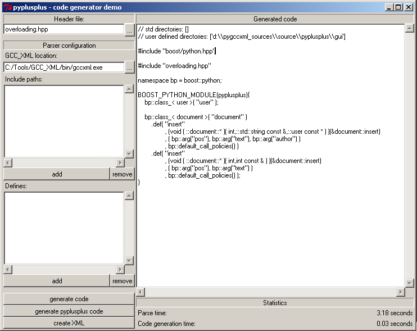This screenshot has width=417, height=331.
Task: Browse for GCC_XML location with ellipsis button
Action: coord(129,67)
